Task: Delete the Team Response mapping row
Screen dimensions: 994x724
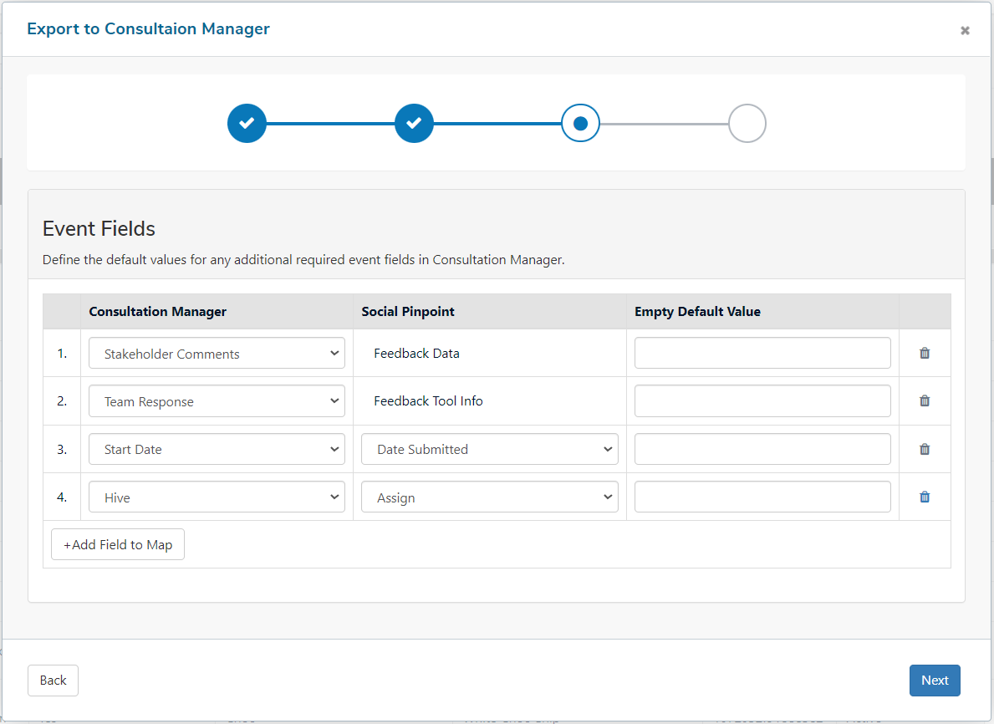Action: coord(925,400)
